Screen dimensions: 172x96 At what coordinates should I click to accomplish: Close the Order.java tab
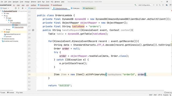click(81, 8)
